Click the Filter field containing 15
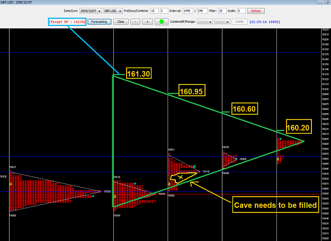 point(222,11)
